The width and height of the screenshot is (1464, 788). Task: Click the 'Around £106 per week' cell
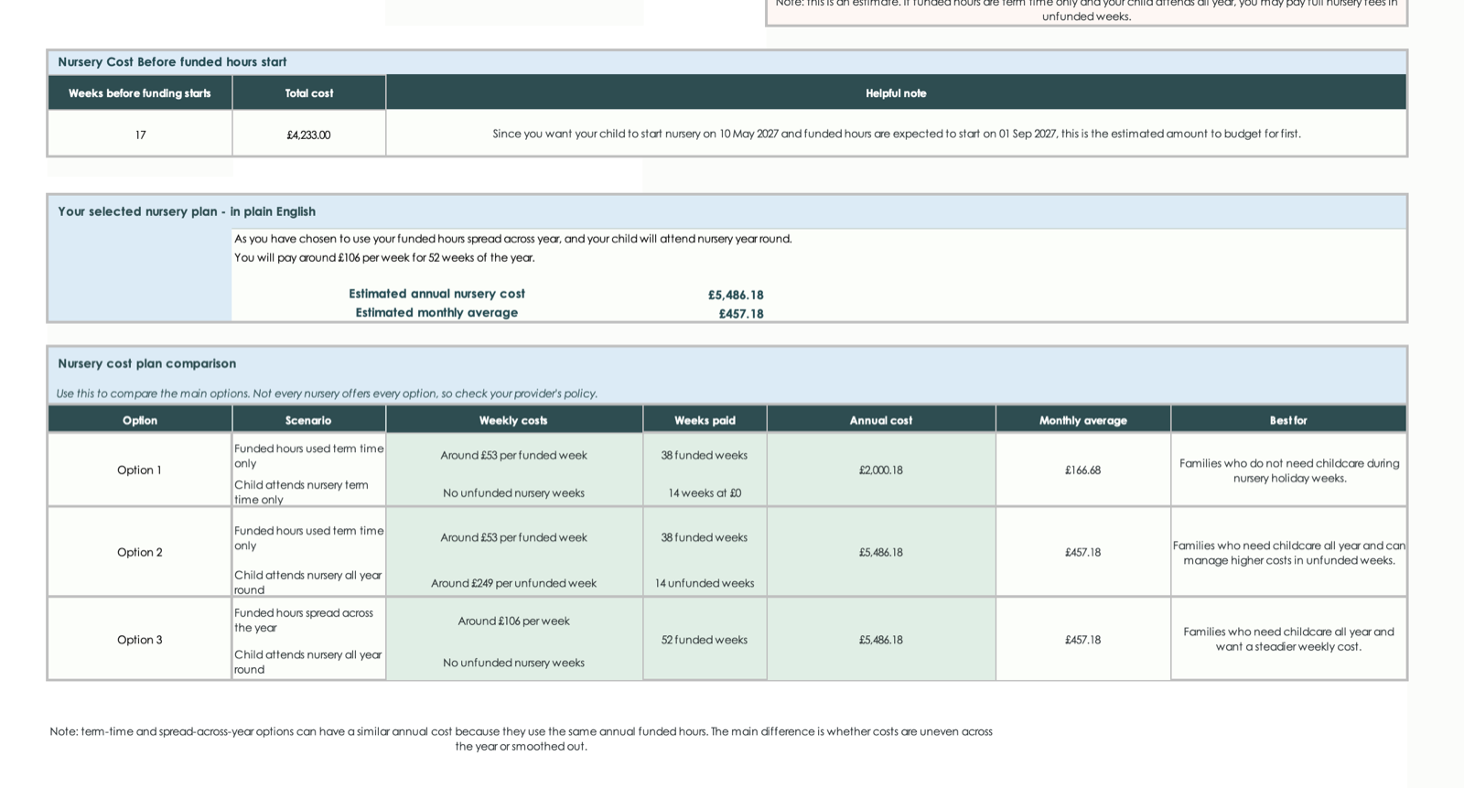[x=513, y=621]
